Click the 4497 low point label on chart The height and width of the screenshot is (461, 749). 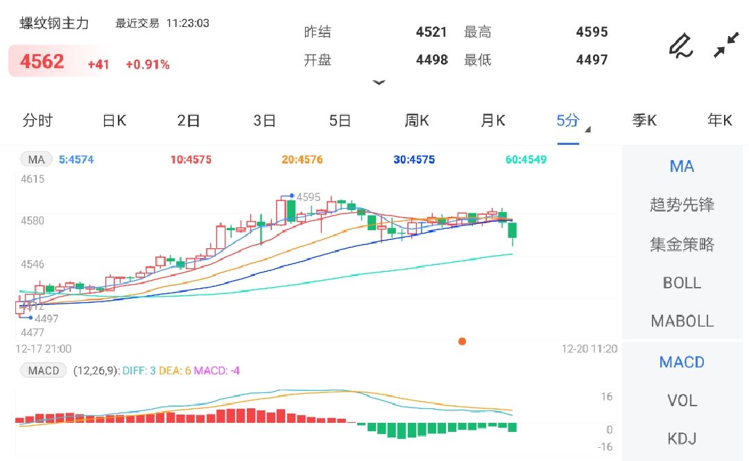[x=46, y=319]
